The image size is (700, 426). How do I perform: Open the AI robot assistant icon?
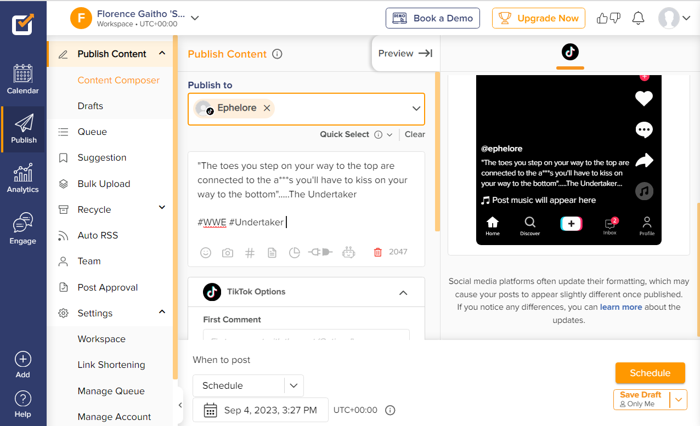(349, 252)
